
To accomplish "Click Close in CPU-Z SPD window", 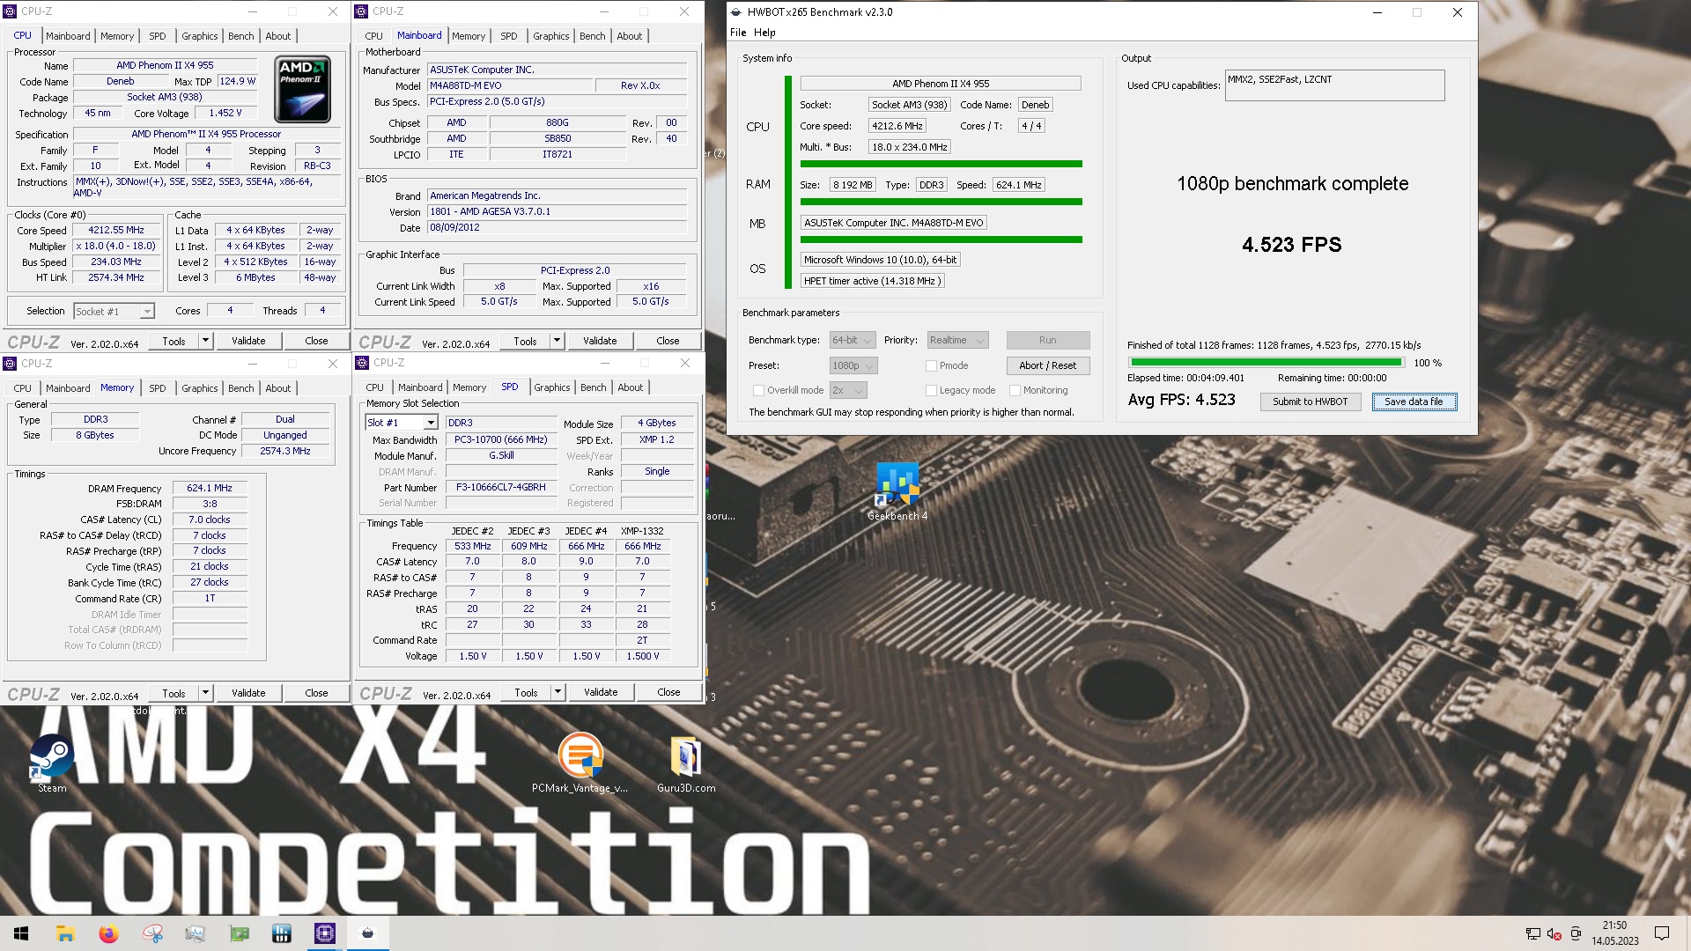I will tap(668, 692).
